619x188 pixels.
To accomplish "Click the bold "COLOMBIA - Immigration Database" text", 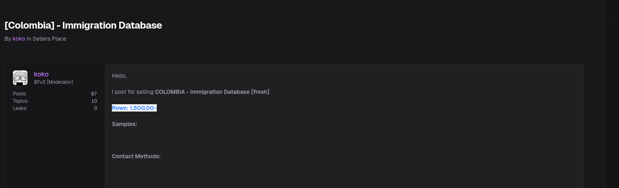I will coord(202,92).
